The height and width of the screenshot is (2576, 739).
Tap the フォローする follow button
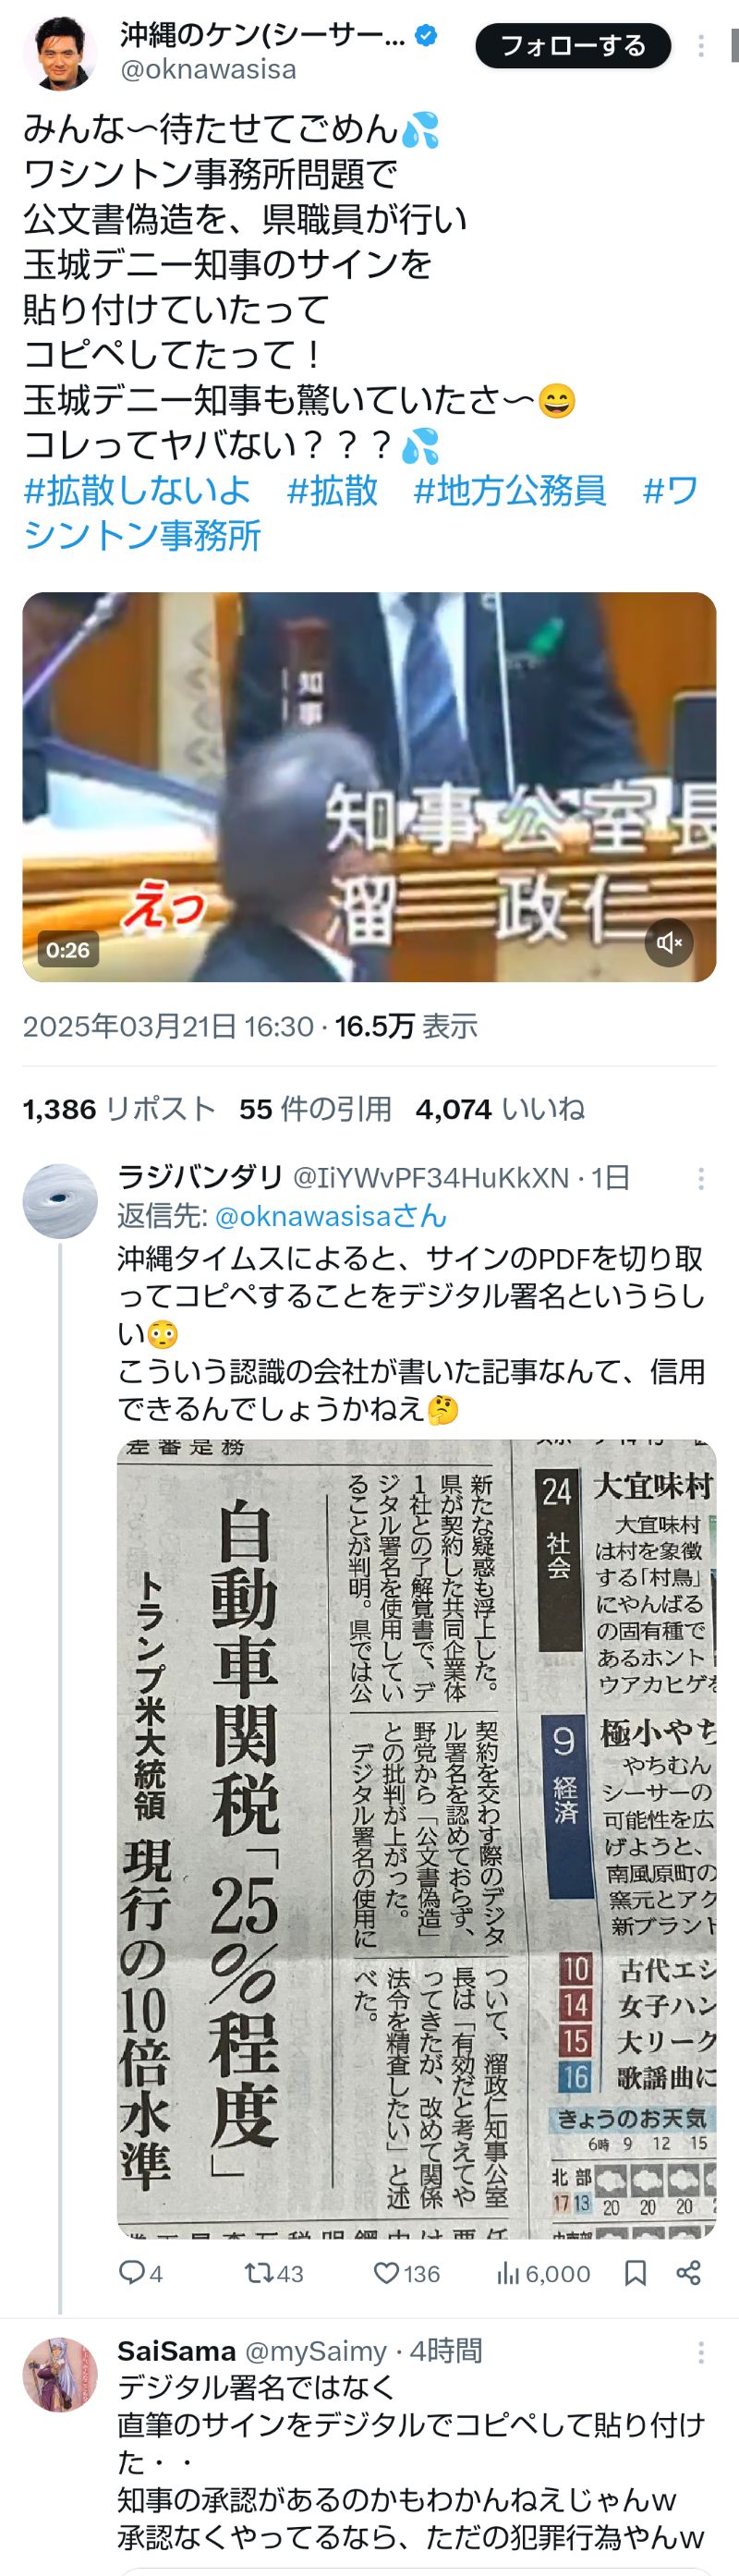coord(572,46)
